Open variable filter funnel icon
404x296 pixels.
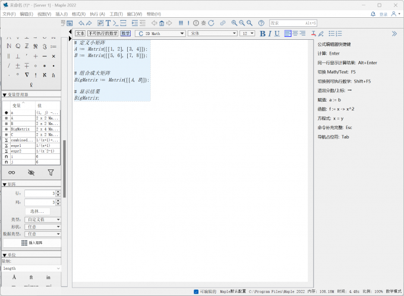coord(50,172)
